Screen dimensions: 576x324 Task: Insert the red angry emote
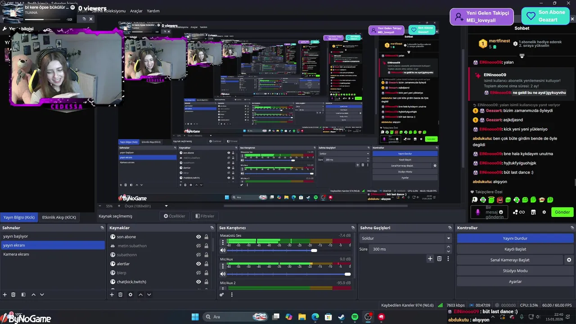[x=499, y=200]
